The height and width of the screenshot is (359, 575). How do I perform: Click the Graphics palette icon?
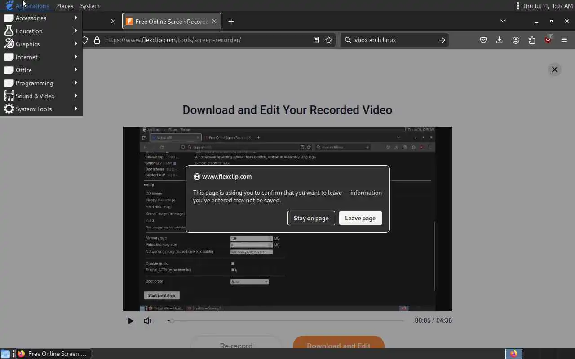(x=9, y=44)
